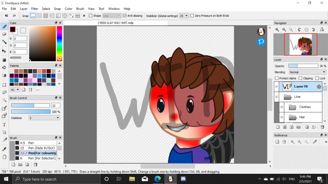This screenshot has height=184, width=328.
Task: Open the Layer menu
Action: click(x=24, y=9)
